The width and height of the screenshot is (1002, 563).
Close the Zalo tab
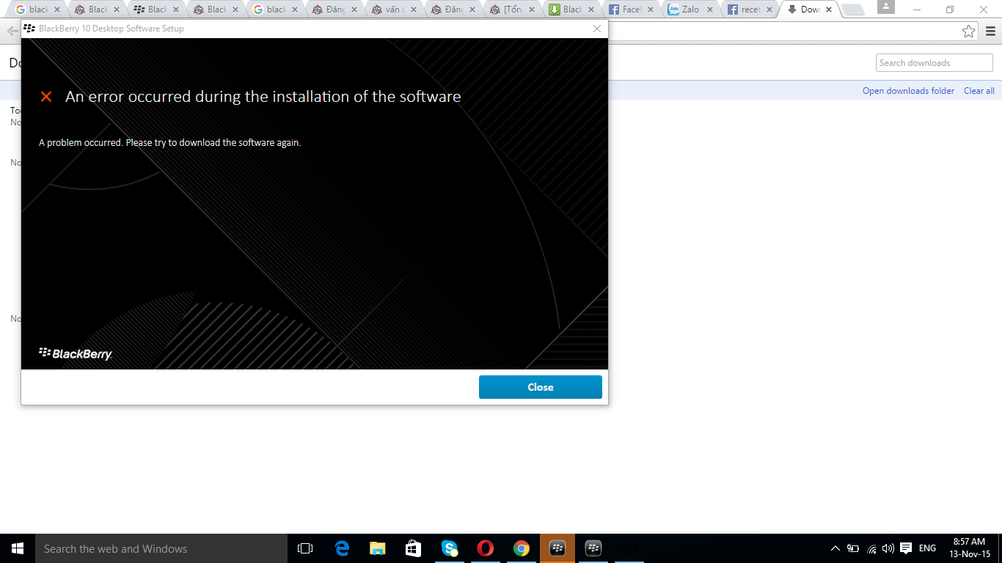[x=710, y=10]
